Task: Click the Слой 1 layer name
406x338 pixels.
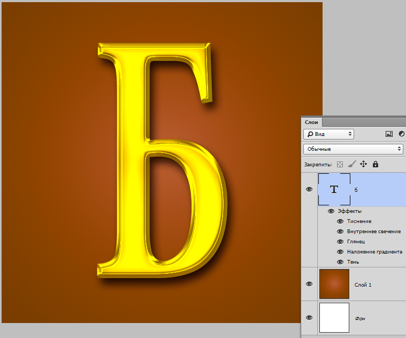Action: [x=363, y=285]
